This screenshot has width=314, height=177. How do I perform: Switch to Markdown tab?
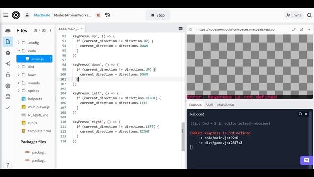tap(226, 105)
